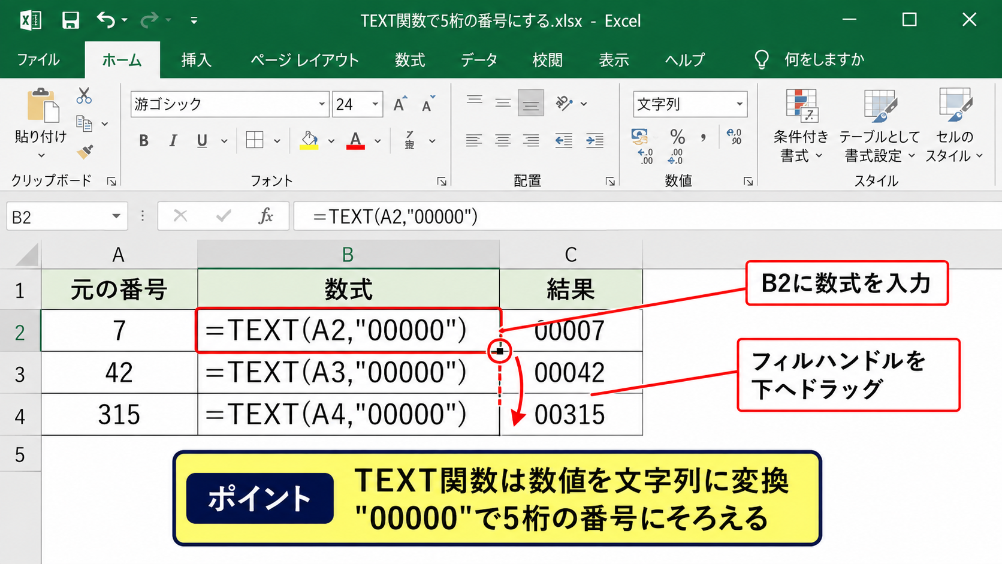Click the fx insert function button

point(265,216)
